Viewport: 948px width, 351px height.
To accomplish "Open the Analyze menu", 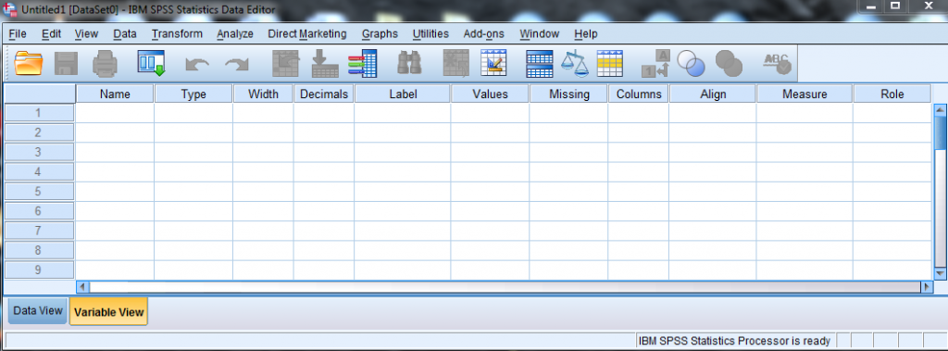I will [234, 34].
